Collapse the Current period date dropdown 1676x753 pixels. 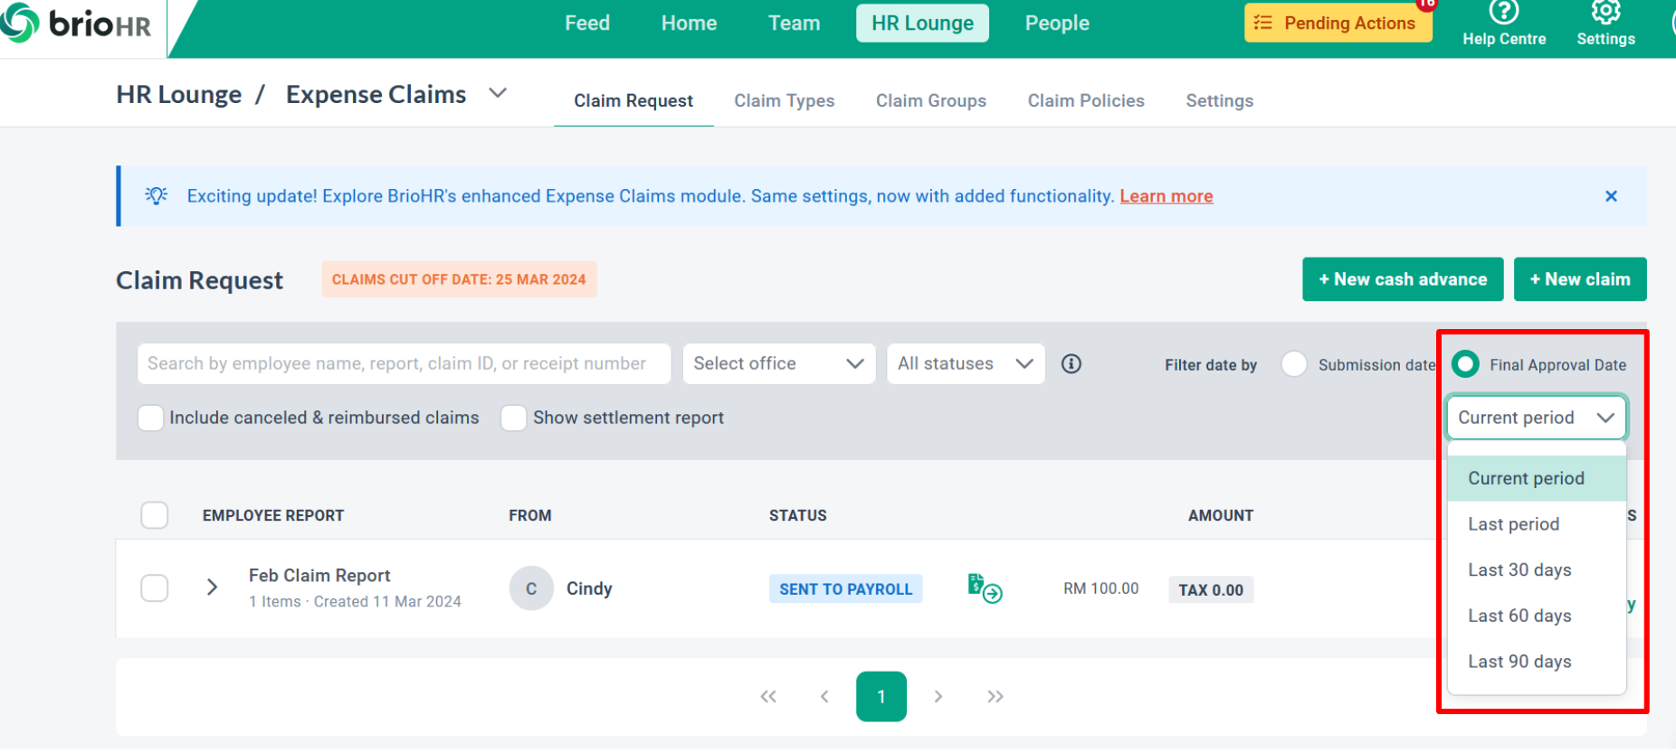coord(1537,418)
